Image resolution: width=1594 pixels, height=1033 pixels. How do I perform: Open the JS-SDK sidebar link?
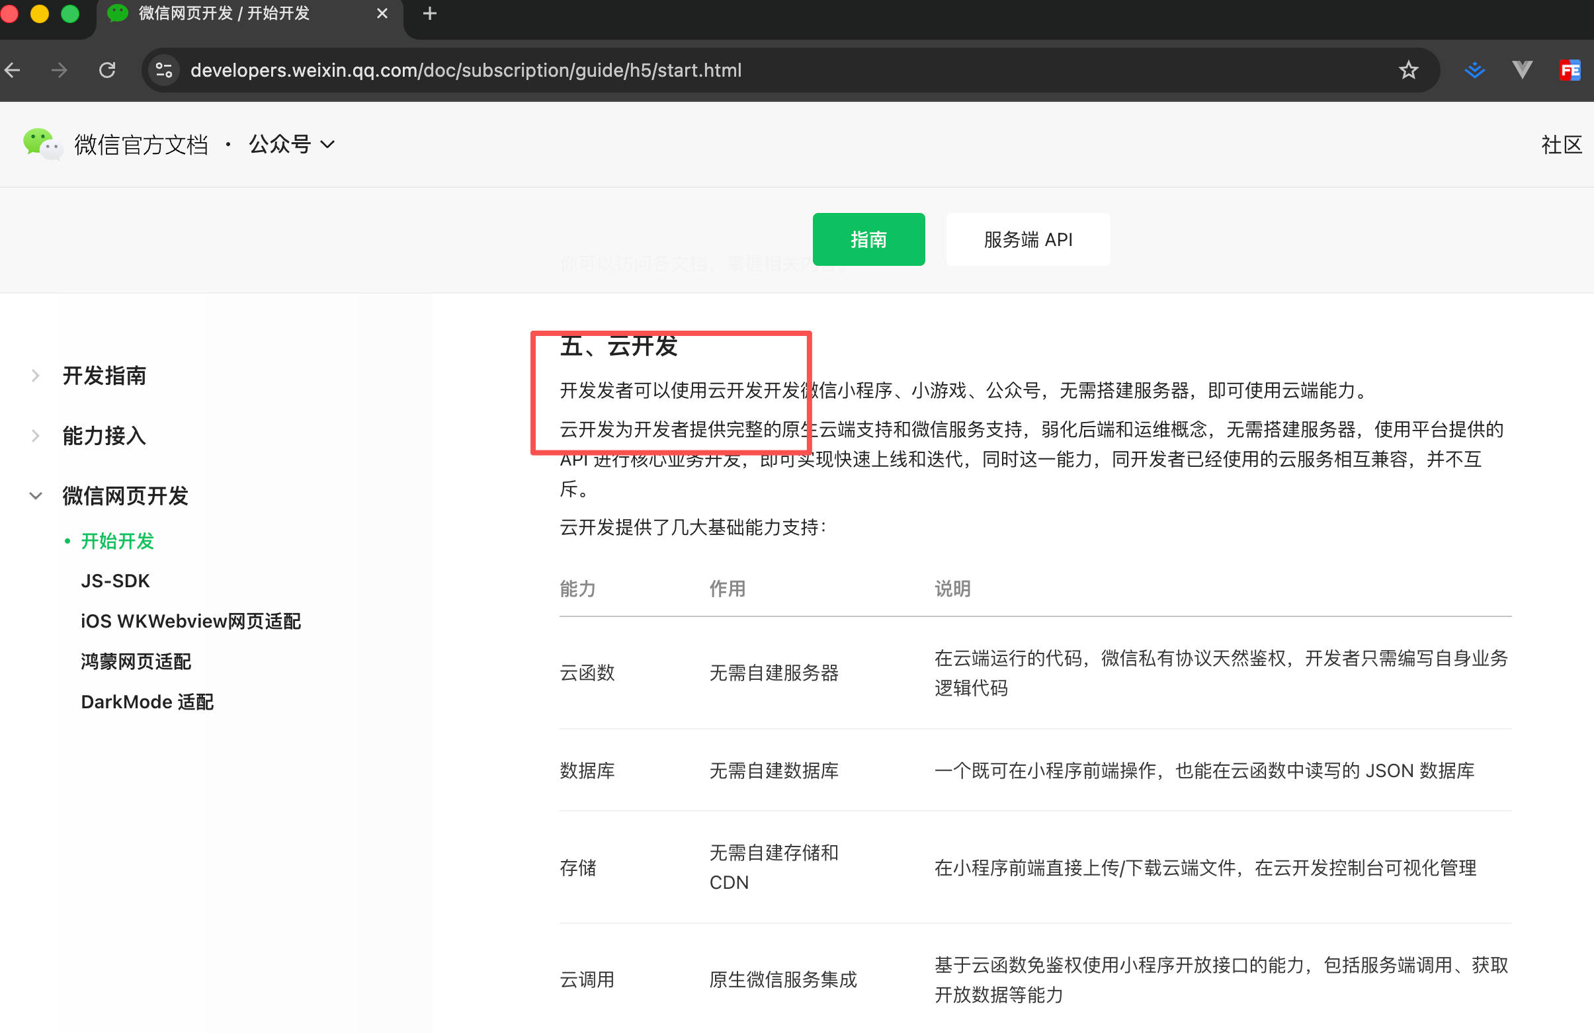(115, 581)
